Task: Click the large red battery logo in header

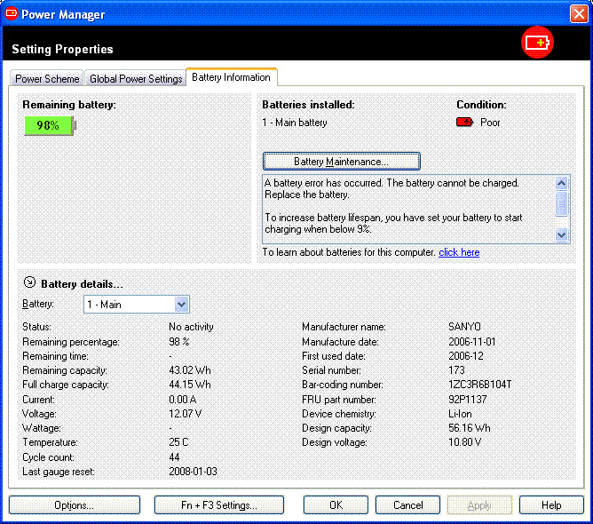Action: 537,43
